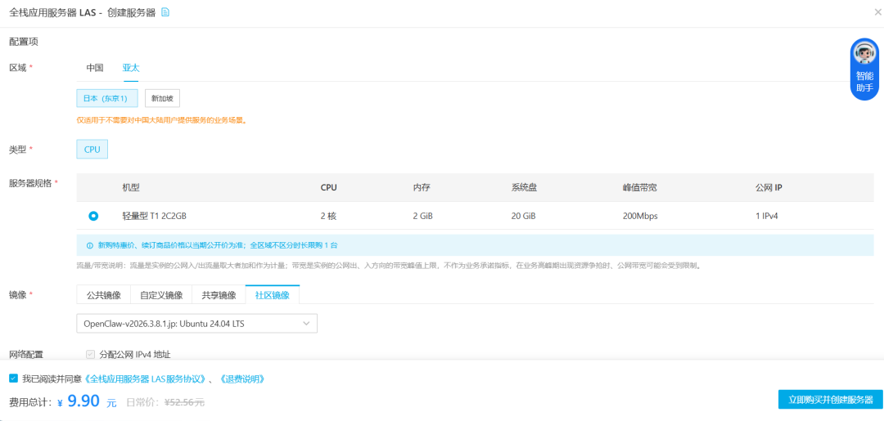This screenshot has width=884, height=421.
Task: Click the info icon in notice banner
Action: (90, 245)
